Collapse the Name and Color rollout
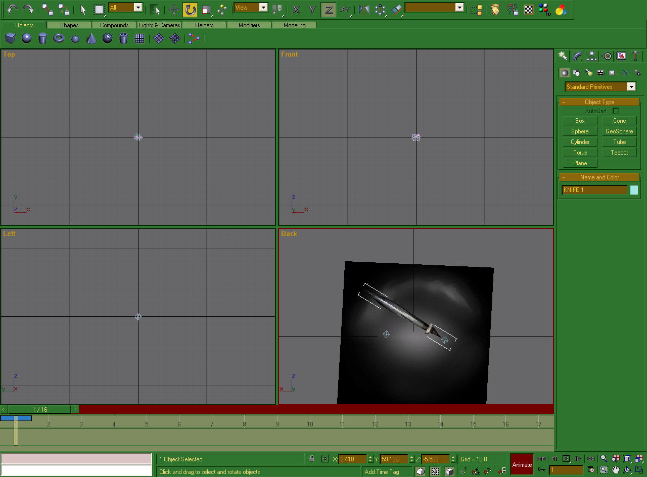 [599, 177]
